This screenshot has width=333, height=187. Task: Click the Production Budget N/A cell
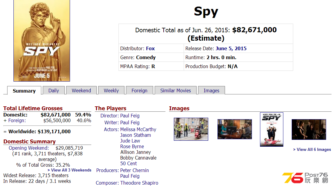[x=238, y=66]
